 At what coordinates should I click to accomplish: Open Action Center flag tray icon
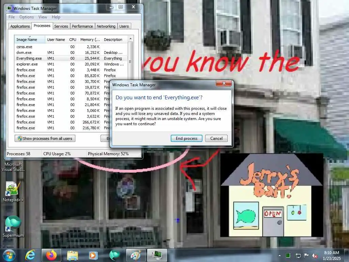pos(306,256)
